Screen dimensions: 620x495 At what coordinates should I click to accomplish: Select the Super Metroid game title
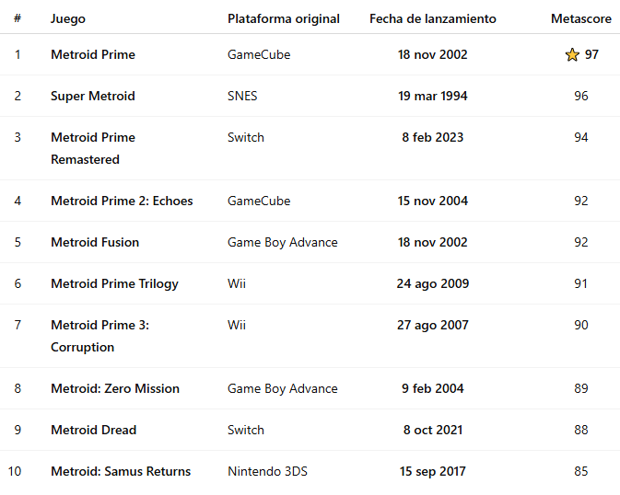point(93,97)
